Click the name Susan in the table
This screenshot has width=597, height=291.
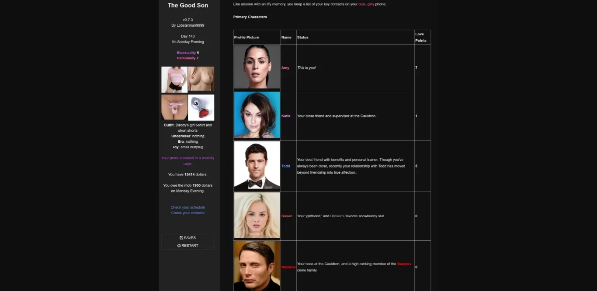(x=287, y=216)
